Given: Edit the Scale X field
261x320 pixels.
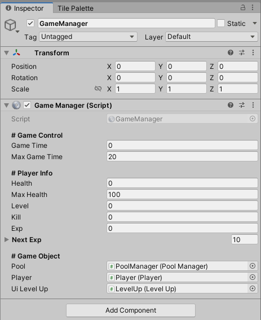Looking at the screenshot, I should (x=135, y=89).
